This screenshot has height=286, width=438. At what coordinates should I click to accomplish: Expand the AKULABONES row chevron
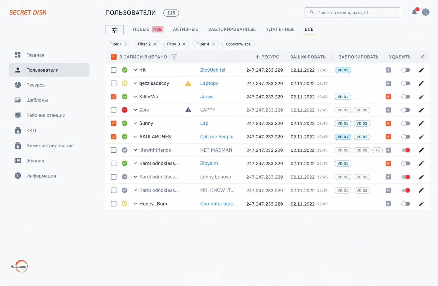click(x=135, y=137)
